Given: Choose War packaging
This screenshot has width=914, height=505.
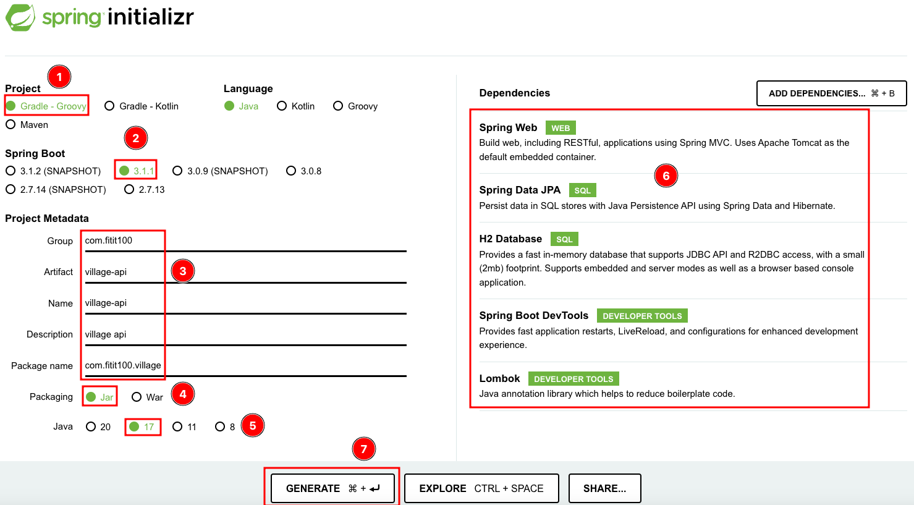Looking at the screenshot, I should pyautogui.click(x=148, y=397).
